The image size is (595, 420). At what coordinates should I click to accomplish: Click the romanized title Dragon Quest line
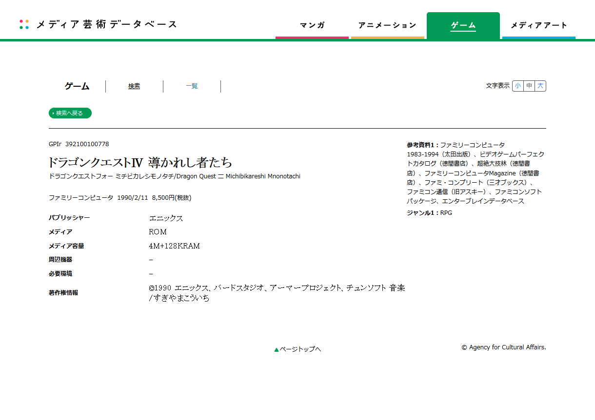point(175,176)
